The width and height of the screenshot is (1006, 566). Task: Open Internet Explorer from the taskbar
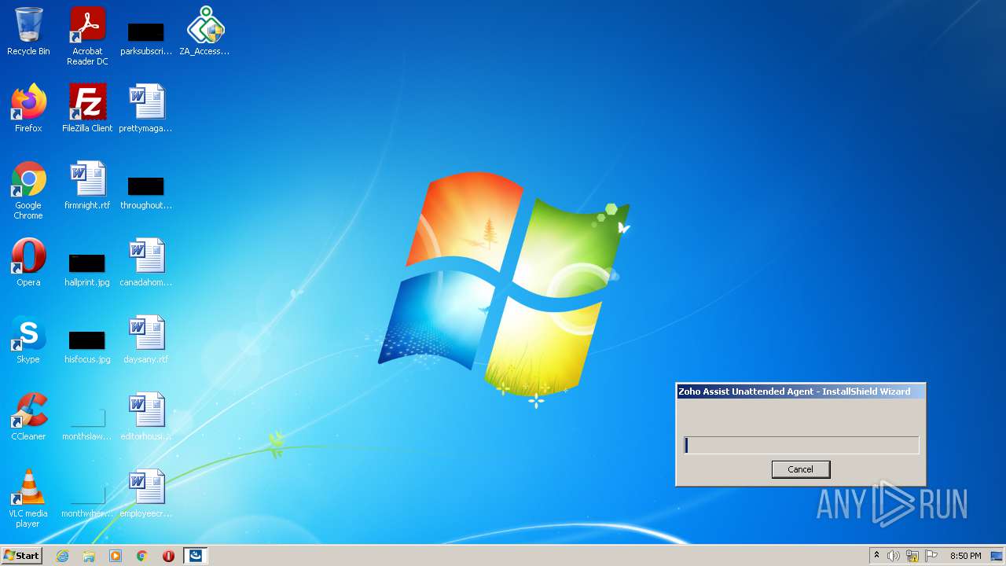pos(63,556)
